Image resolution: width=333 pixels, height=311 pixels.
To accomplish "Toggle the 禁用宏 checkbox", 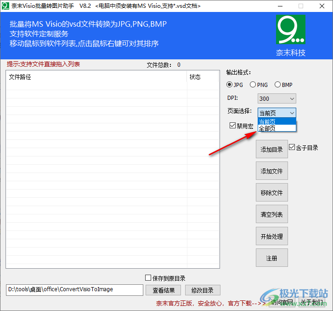I will click(x=241, y=126).
